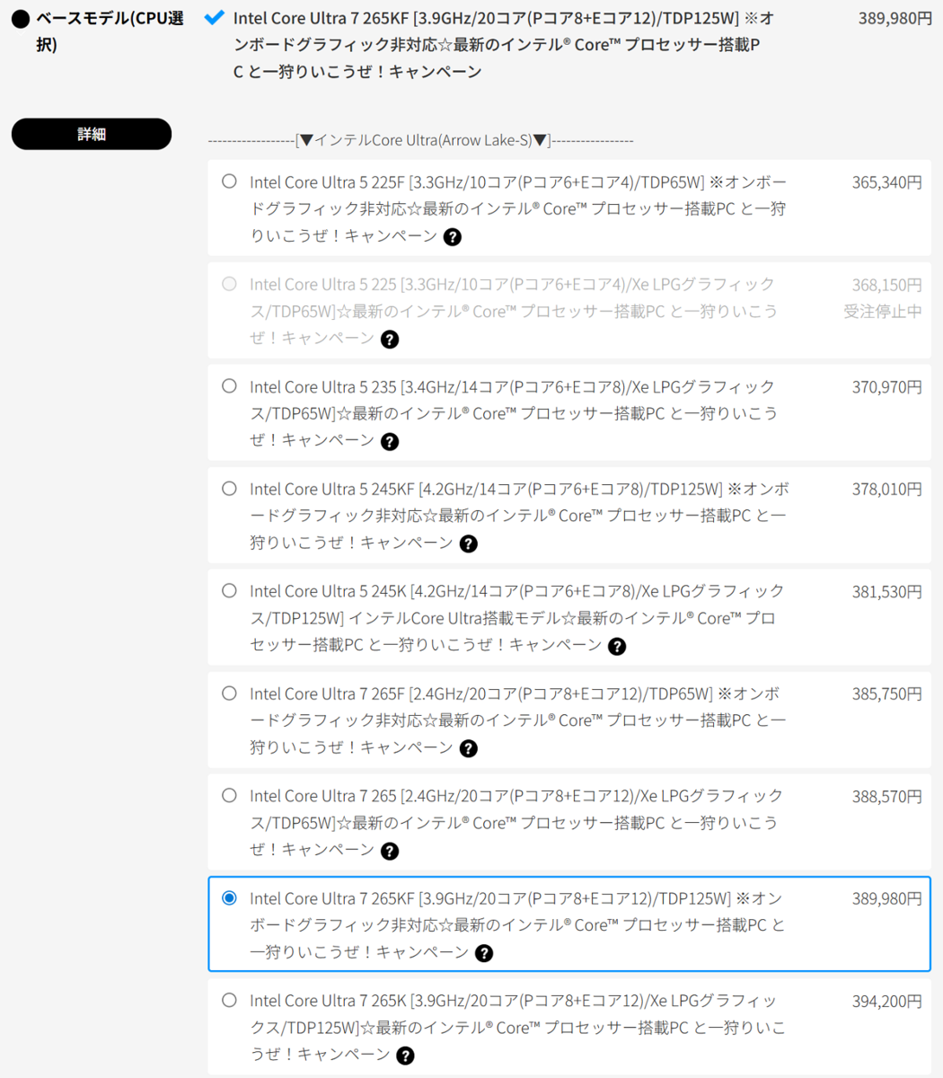View help for Core Ultra 7 265 option
This screenshot has height=1078, width=943.
pos(389,852)
